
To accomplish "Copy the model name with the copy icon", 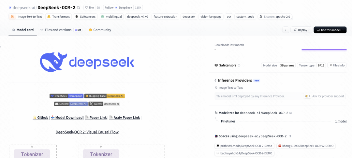I will click(x=78, y=7).
